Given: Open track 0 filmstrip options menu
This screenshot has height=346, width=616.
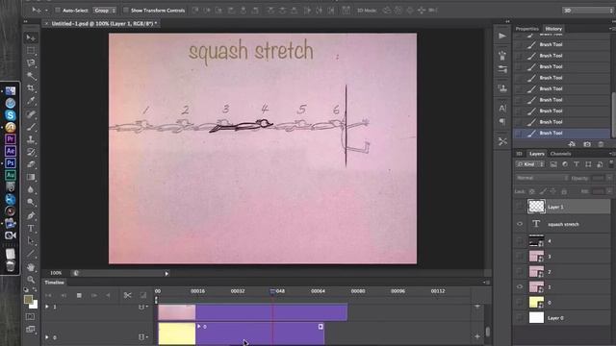Looking at the screenshot, I should (142, 337).
